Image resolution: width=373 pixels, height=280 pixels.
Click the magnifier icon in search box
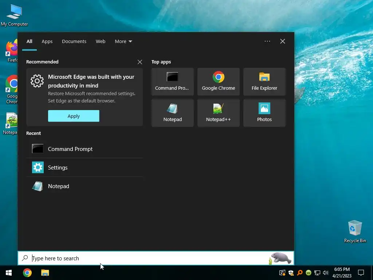25,258
